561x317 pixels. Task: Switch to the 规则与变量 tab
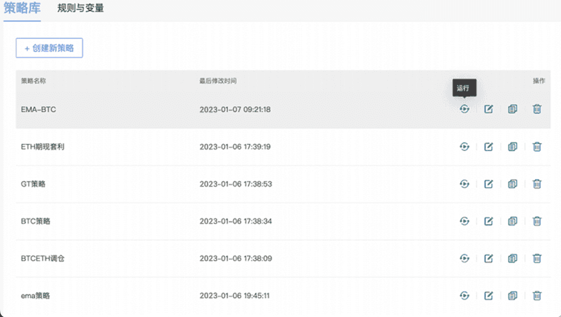pyautogui.click(x=81, y=9)
